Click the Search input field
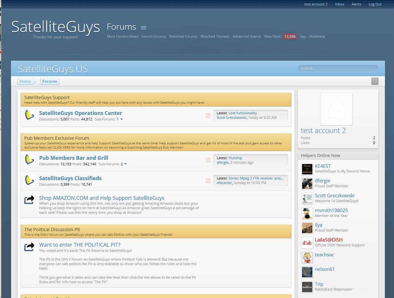The height and width of the screenshot is (298, 394). coord(338,68)
